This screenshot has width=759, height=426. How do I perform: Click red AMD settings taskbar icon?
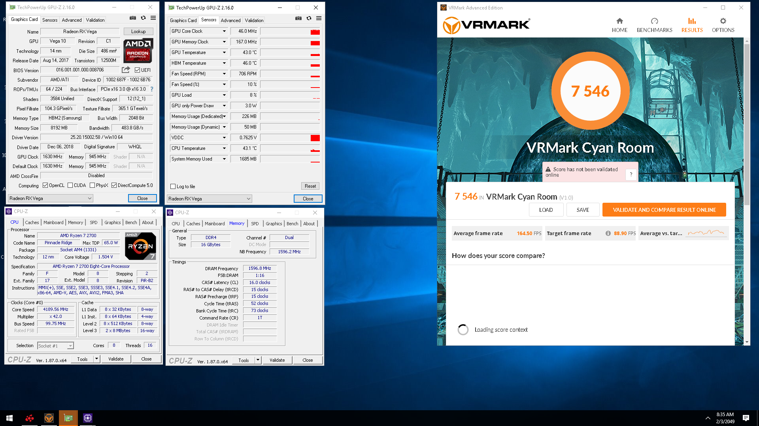coord(30,418)
